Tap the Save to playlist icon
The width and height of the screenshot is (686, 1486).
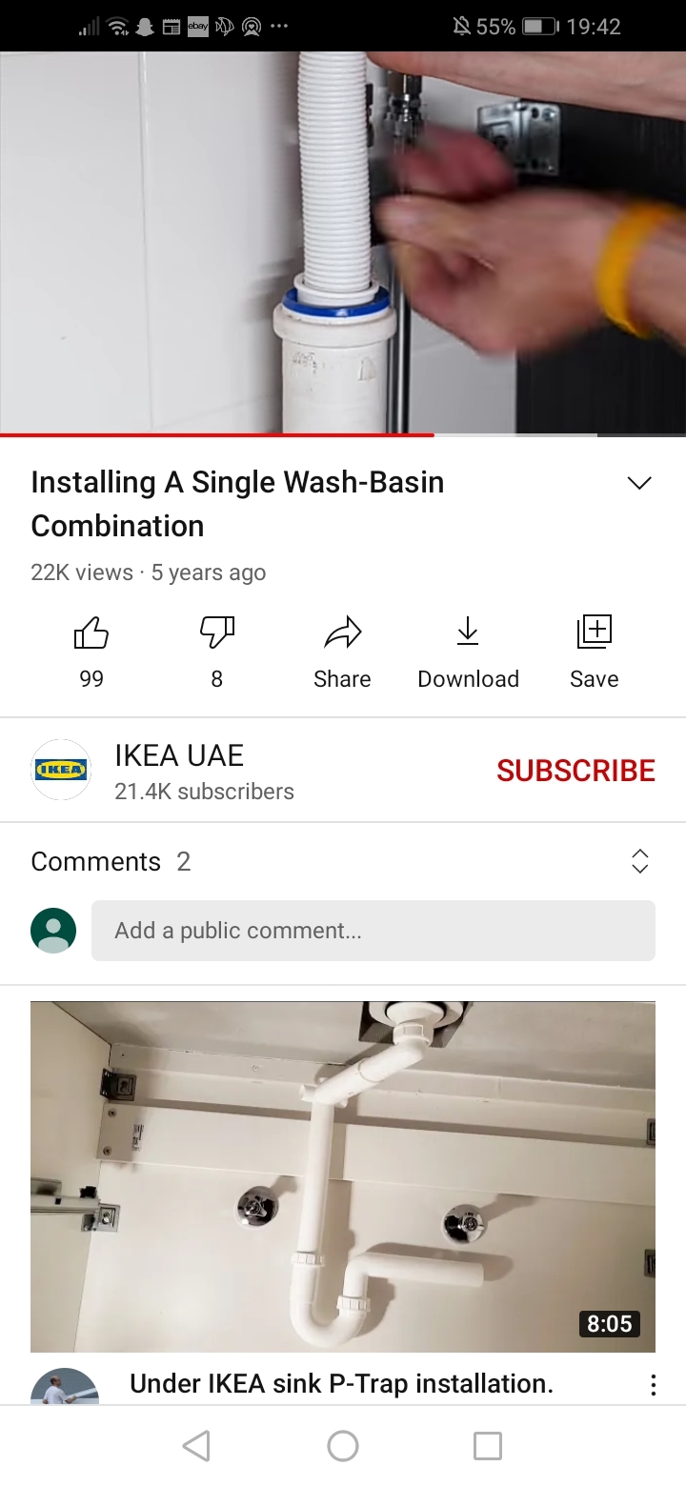click(x=594, y=633)
